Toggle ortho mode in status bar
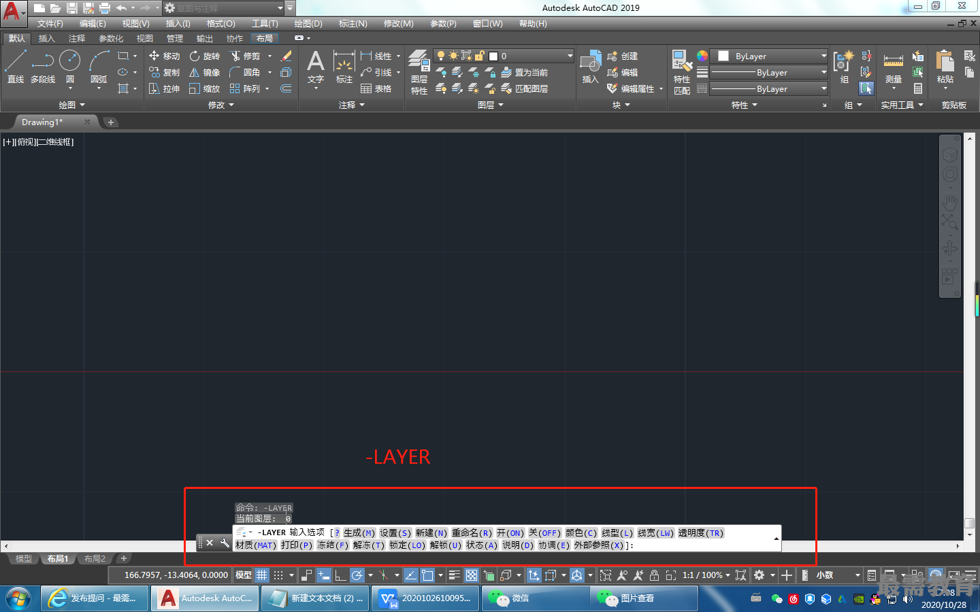 (x=340, y=575)
